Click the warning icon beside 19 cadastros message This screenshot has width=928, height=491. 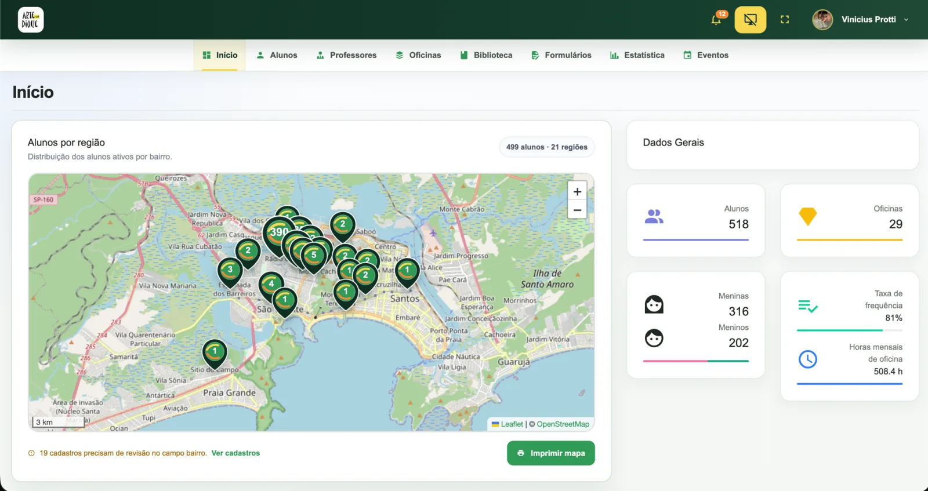tap(31, 453)
